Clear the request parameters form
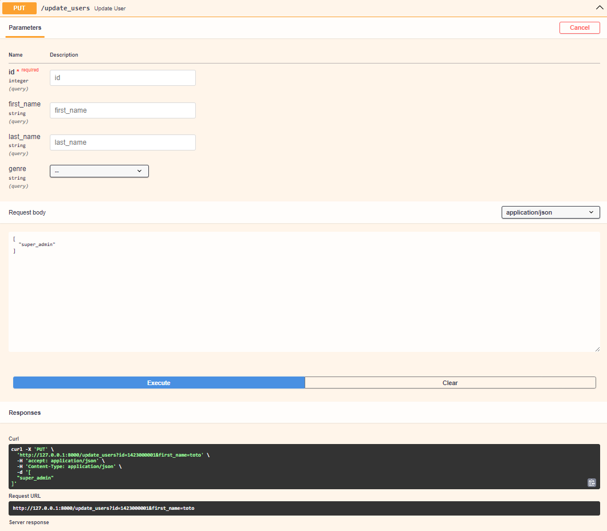This screenshot has height=531, width=607. point(450,382)
